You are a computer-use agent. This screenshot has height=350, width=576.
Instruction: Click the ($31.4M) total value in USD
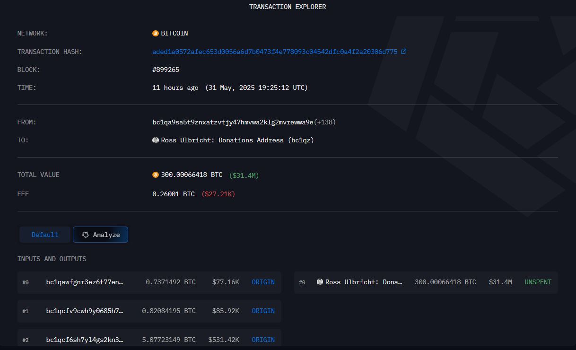pyautogui.click(x=244, y=175)
